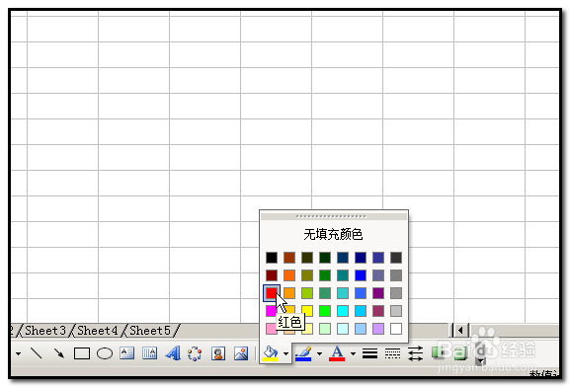Screen dimensions: 570x387
Task: Click the horizontal scrollbar left arrow
Action: click(460, 331)
